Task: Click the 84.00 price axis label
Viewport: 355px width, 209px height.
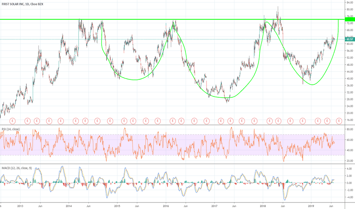Action: 350,3
